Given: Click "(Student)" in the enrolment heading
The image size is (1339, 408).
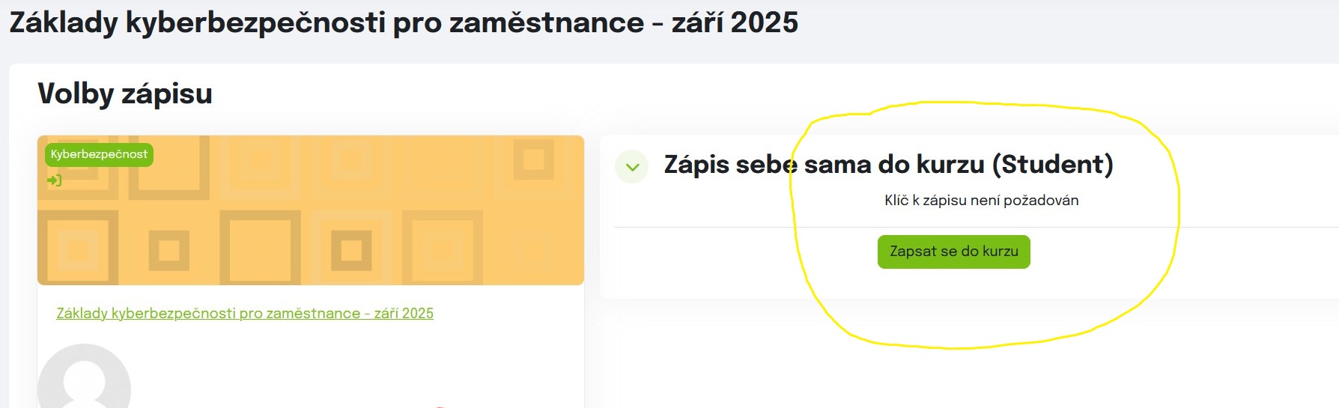Looking at the screenshot, I should click(x=1053, y=165).
